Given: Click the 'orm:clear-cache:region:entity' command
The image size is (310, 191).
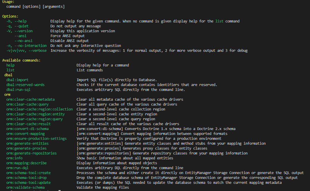Looking at the screenshot, I should coord(35,114).
